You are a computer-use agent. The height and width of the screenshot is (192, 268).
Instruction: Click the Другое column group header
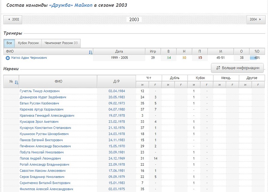pyautogui.click(x=252, y=78)
